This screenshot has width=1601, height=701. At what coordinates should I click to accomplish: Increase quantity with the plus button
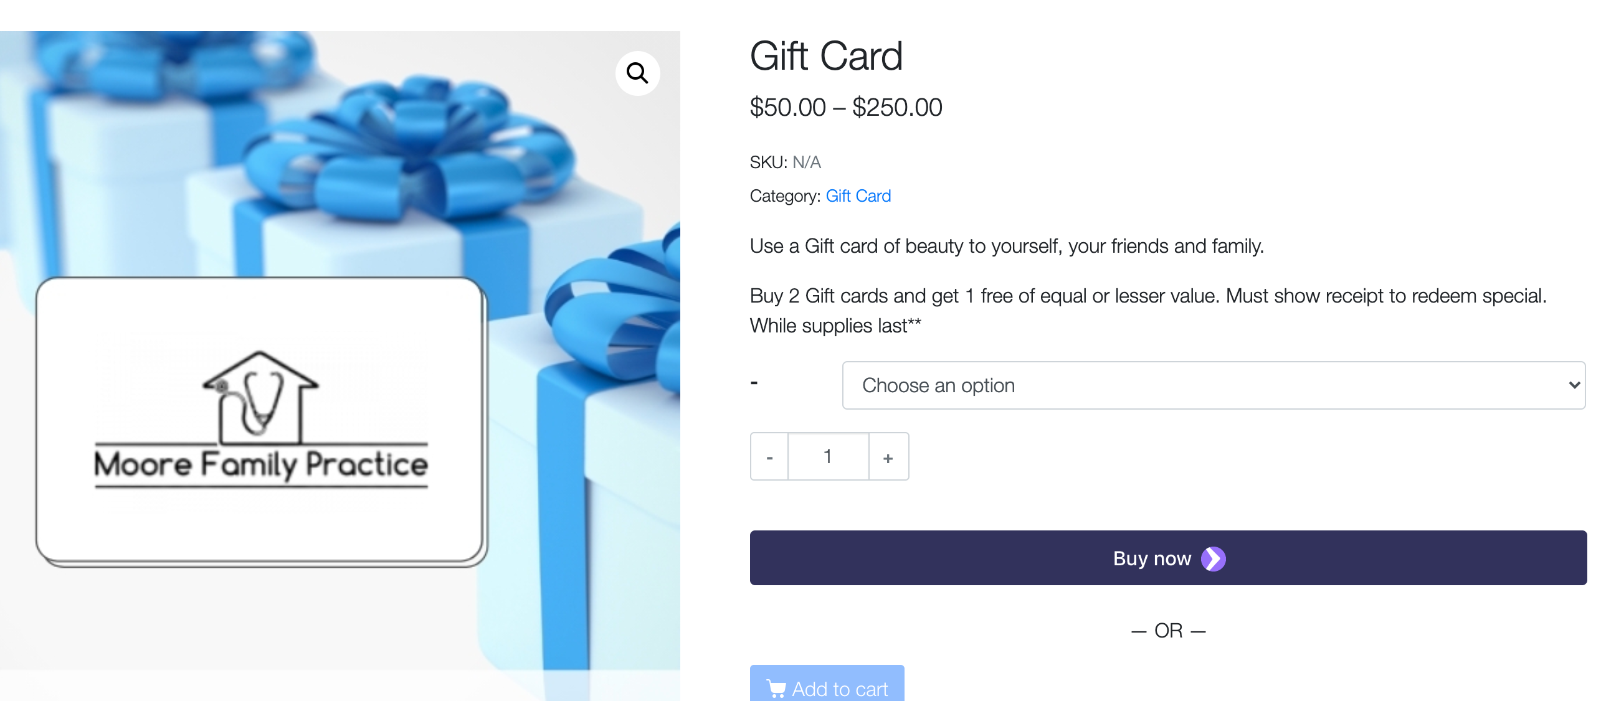click(x=888, y=456)
